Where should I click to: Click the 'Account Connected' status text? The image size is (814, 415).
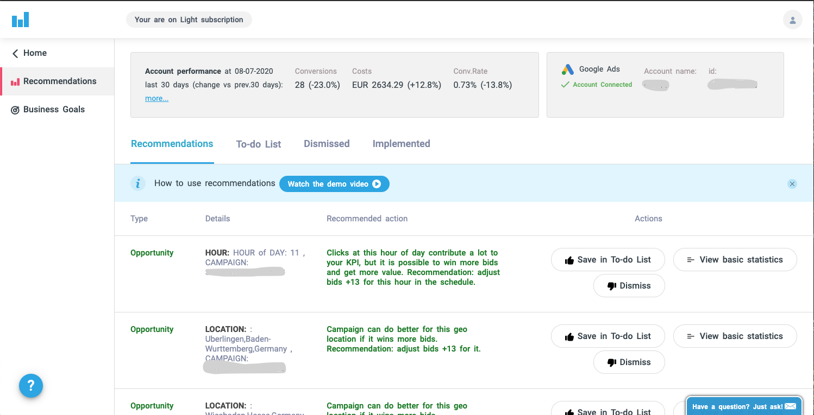coord(603,85)
